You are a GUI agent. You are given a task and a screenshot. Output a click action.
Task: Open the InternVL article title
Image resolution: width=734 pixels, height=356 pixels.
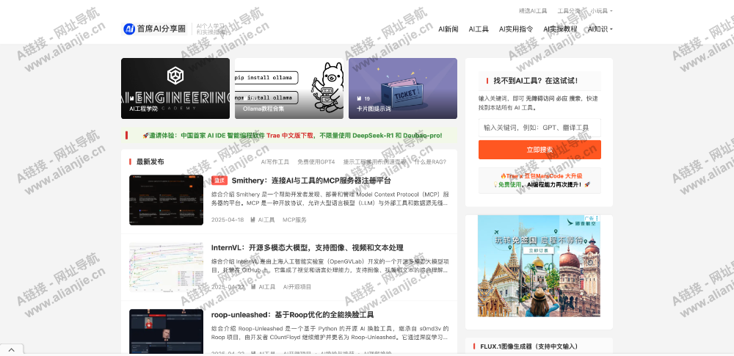tap(307, 248)
